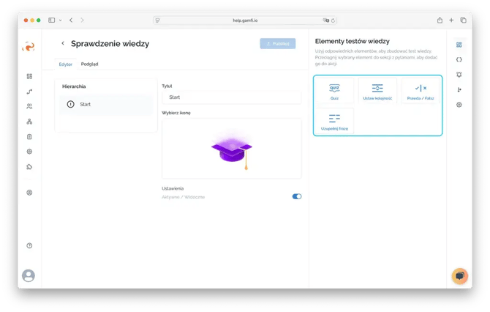Open the Safari sidebar dropdown arrow
Image resolution: width=490 pixels, height=312 pixels.
point(60,20)
